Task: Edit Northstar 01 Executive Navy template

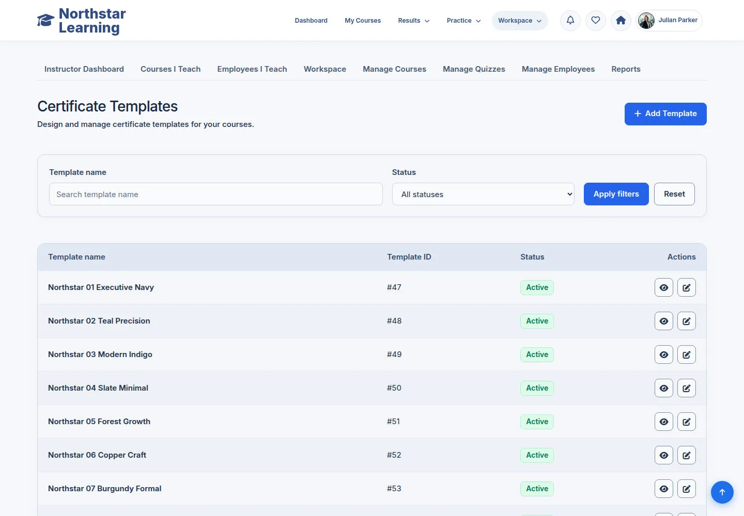Action: (x=687, y=287)
